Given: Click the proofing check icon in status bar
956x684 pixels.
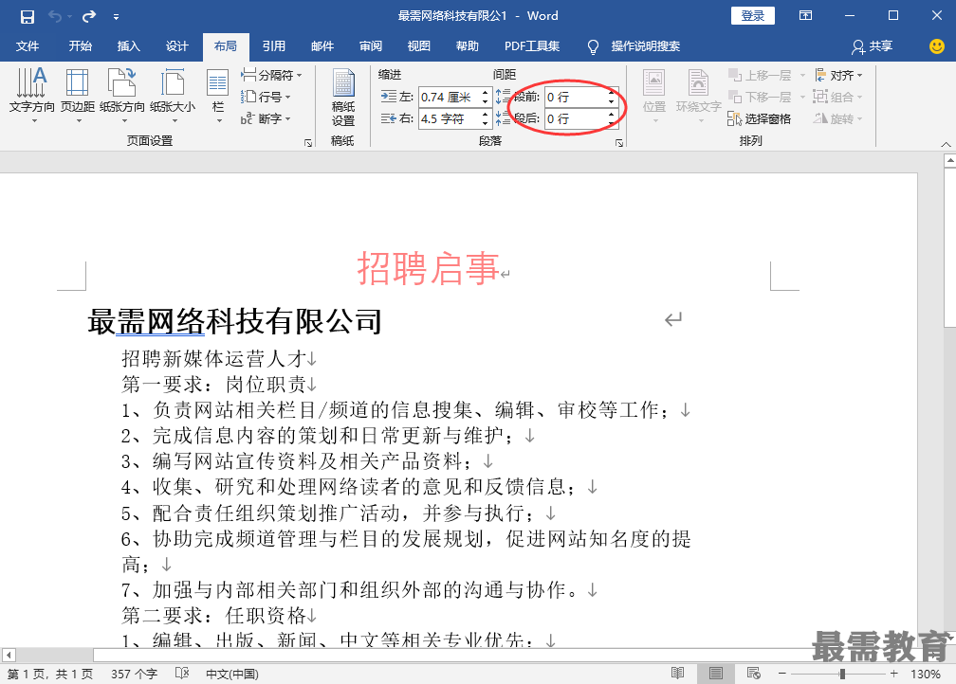Looking at the screenshot, I should 182,673.
